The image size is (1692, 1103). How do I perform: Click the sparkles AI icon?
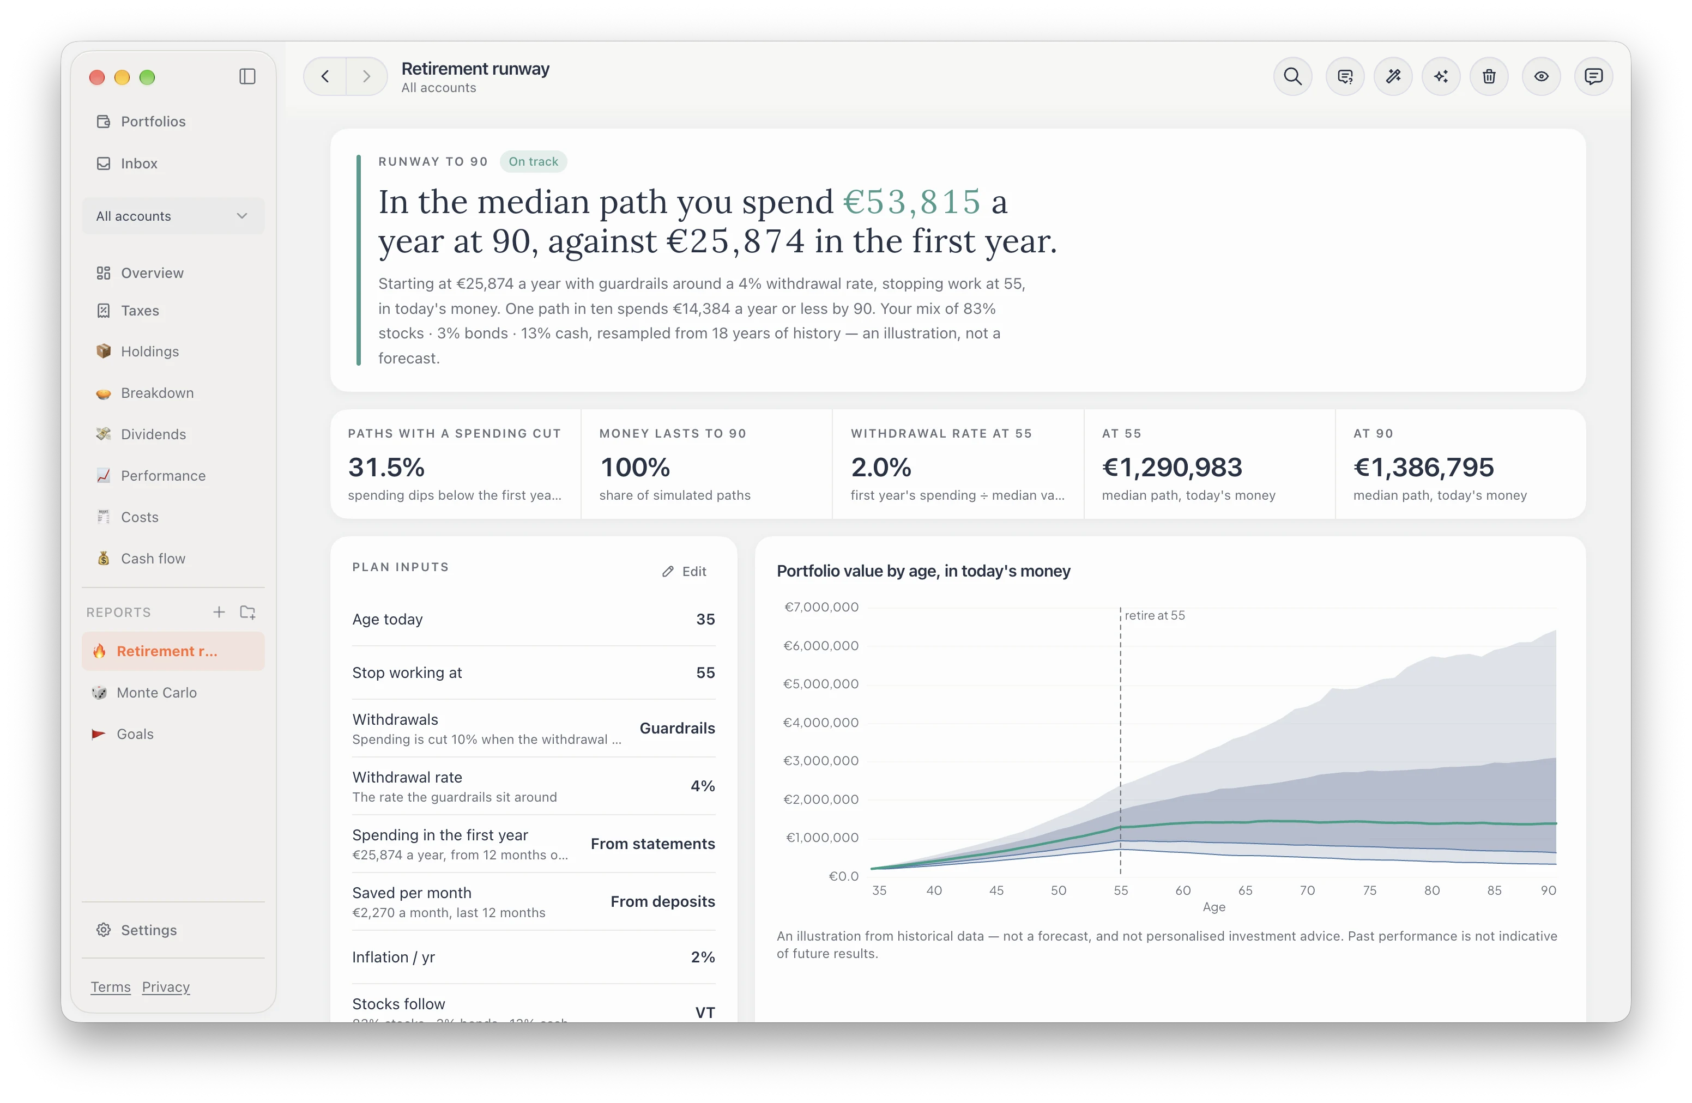click(x=1441, y=76)
